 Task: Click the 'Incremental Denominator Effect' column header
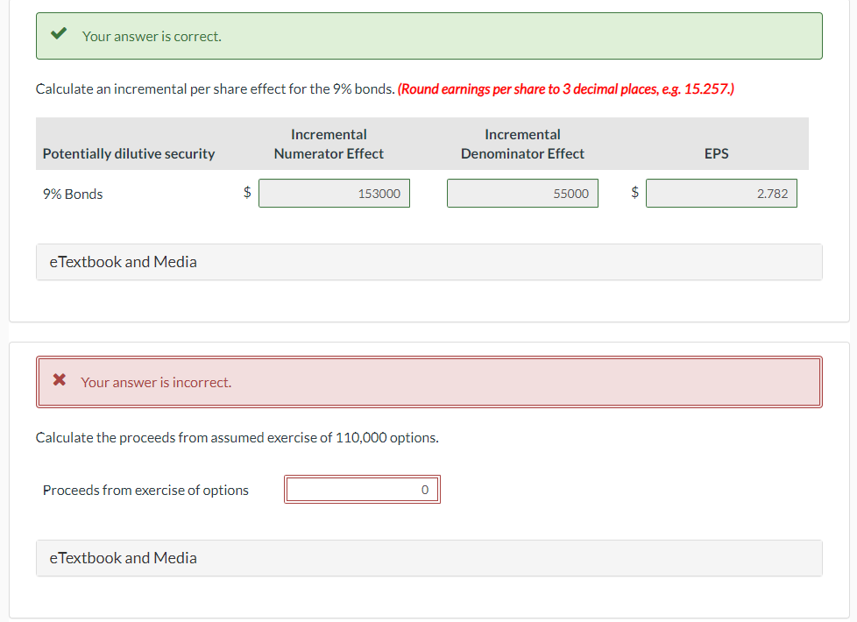click(522, 144)
